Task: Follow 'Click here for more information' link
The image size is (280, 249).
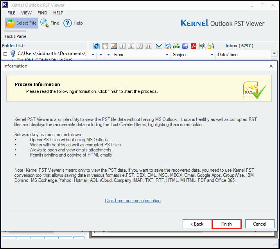Action: pyautogui.click(x=133, y=201)
